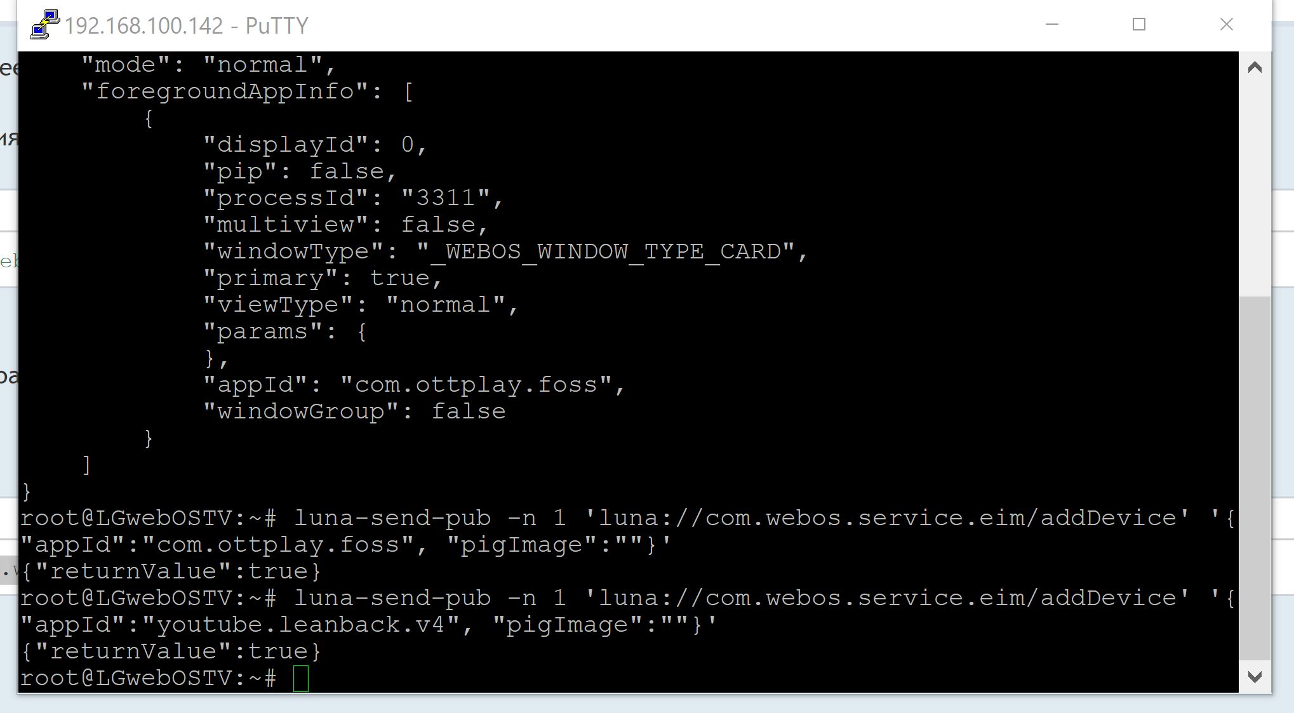The image size is (1294, 713).
Task: Click the youtube.leanback.v4 appId text
Action: click(300, 625)
